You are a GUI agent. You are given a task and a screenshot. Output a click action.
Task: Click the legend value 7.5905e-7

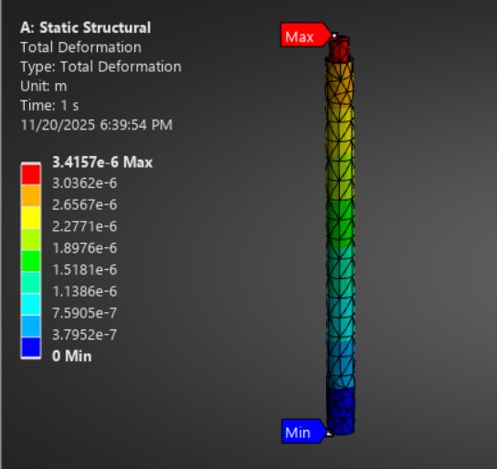[x=85, y=313]
